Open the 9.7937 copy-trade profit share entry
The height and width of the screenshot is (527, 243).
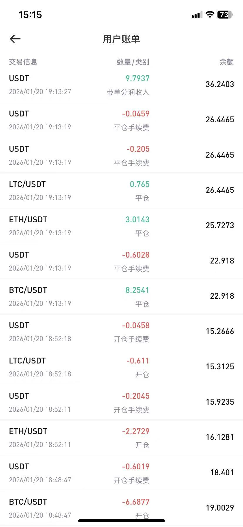click(x=122, y=85)
